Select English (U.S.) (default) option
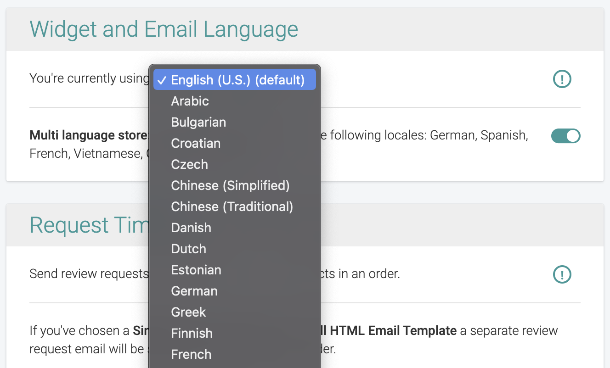The image size is (610, 368). (x=235, y=80)
